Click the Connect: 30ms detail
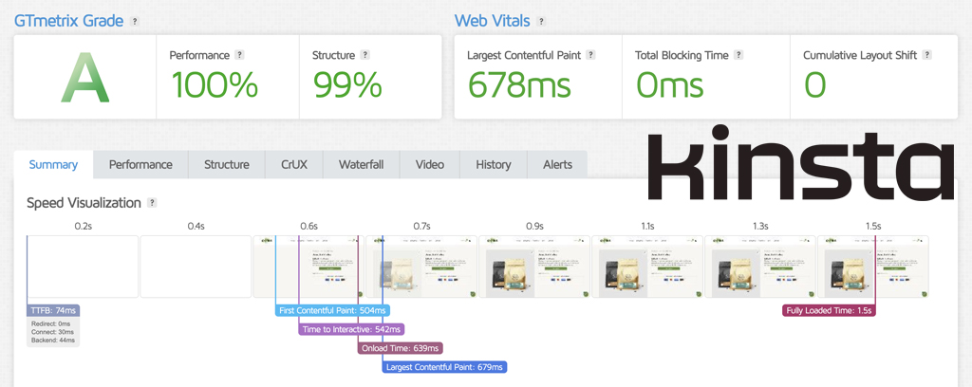Image resolution: width=972 pixels, height=387 pixels. tap(52, 332)
